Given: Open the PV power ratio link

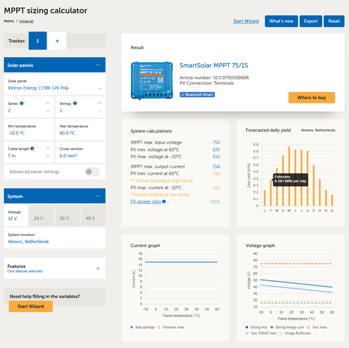Looking at the screenshot, I should point(146,202).
